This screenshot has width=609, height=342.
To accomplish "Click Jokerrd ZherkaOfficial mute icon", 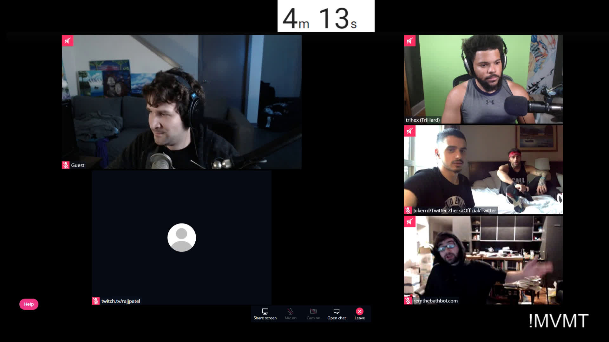I will [408, 211].
